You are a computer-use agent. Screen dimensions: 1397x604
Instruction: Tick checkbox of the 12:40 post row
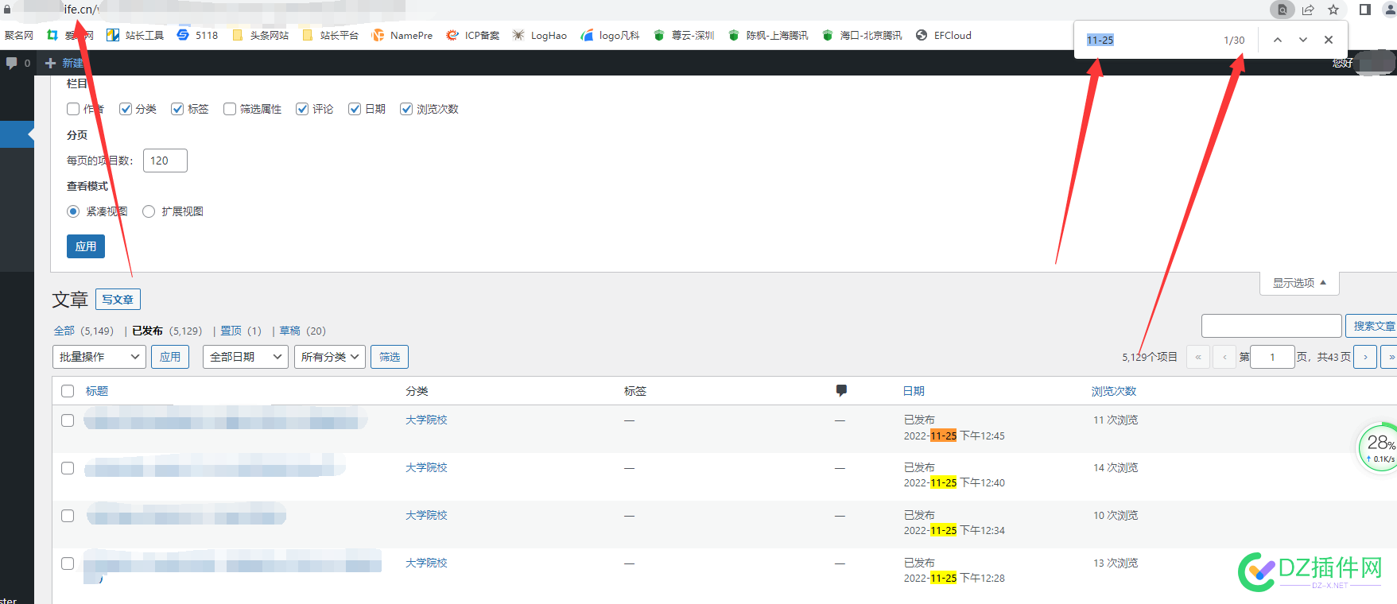[x=68, y=468]
